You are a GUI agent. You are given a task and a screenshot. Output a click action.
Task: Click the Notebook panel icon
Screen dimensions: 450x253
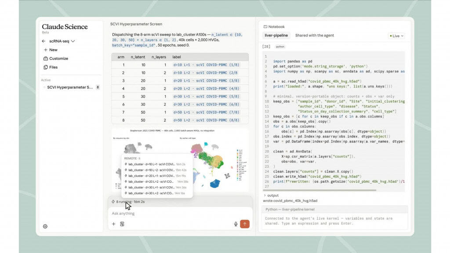coord(265,27)
